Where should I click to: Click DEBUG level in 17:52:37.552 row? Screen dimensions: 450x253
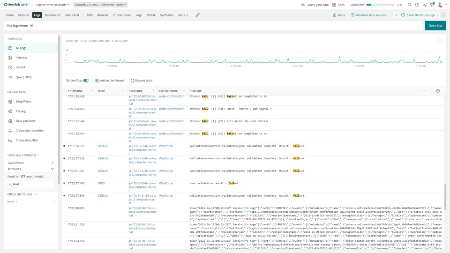pyautogui.click(x=103, y=158)
